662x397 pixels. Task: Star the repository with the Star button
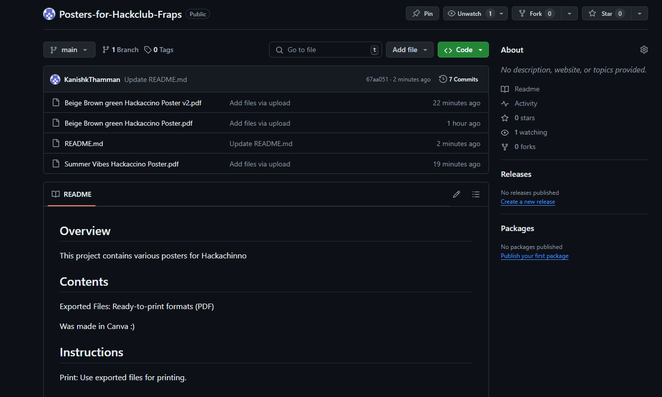pyautogui.click(x=607, y=13)
